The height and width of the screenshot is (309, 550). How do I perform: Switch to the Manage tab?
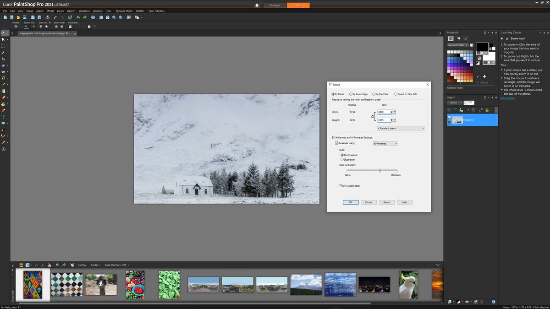click(275, 5)
